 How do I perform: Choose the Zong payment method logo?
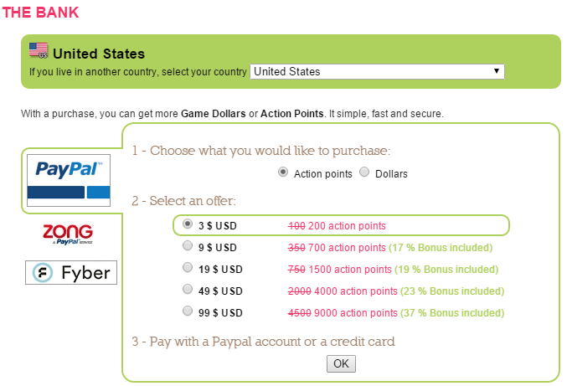click(68, 234)
